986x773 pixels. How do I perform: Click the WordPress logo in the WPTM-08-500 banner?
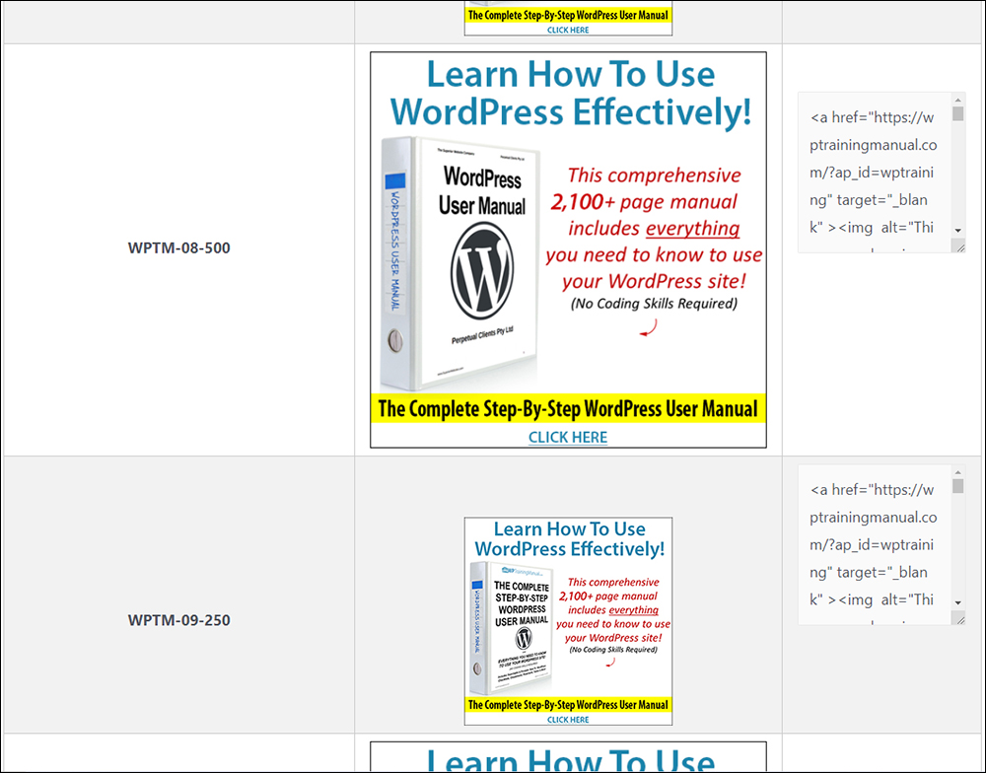pyautogui.click(x=482, y=271)
